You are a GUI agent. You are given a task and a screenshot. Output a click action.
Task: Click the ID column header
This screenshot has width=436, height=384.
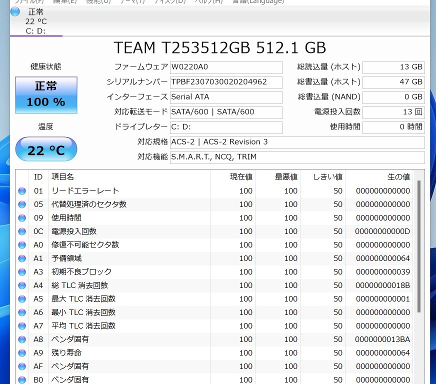(x=38, y=177)
